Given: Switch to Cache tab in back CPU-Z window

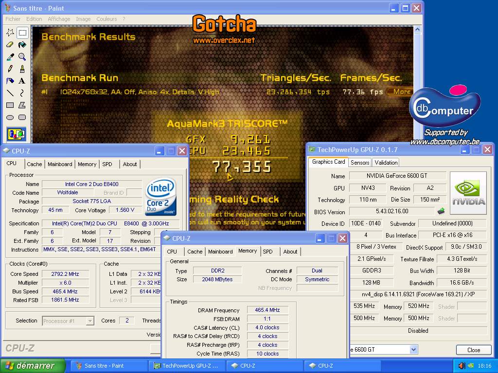Looking at the screenshot, I should [35, 164].
